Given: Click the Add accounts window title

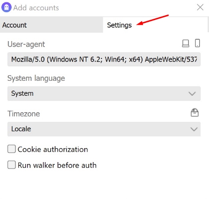Looking at the screenshot, I should click(36, 8).
